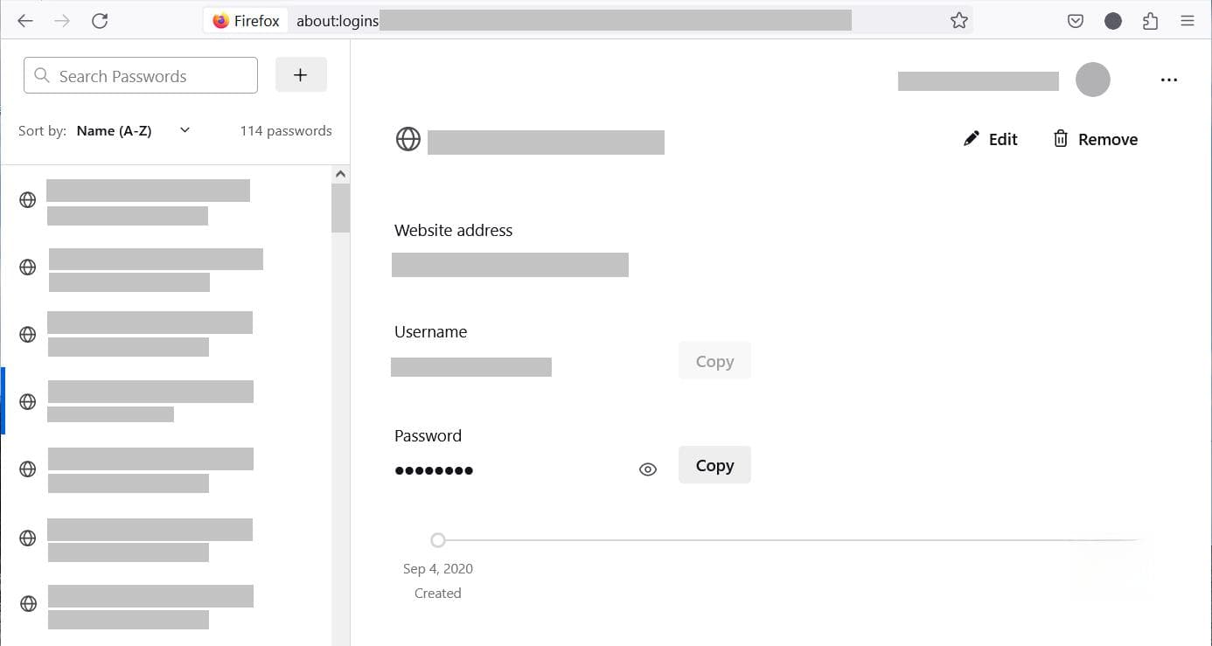Open the Pocket save icon
The image size is (1212, 646).
[x=1076, y=21]
